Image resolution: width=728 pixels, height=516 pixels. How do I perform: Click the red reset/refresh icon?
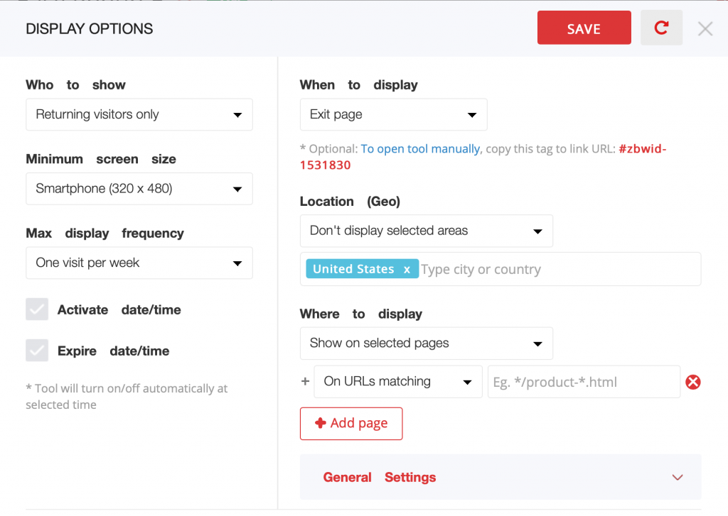point(661,28)
